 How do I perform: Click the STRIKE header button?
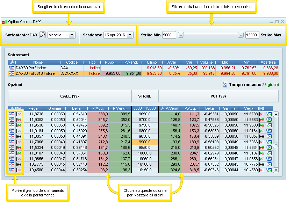click(145, 96)
